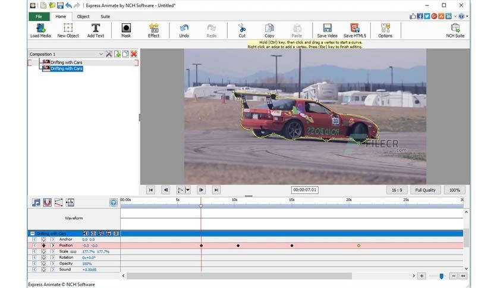The width and height of the screenshot is (497, 288).
Task: Click the quick-access save floppy icon
Action: click(60, 5)
